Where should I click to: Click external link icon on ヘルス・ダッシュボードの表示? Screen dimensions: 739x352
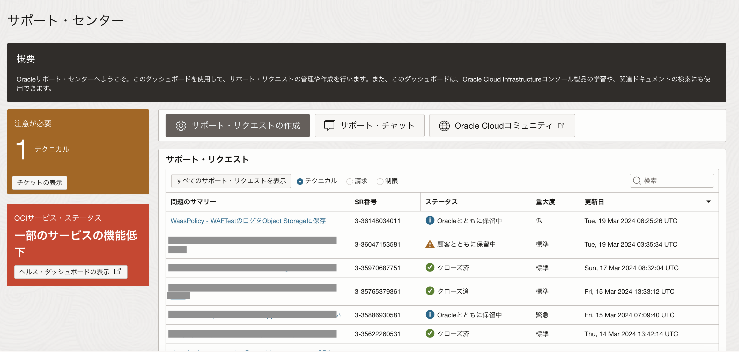[x=118, y=271]
